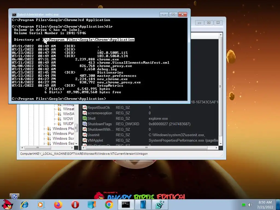
Task: Select the ReportBootOk value icon
Action: (84, 107)
